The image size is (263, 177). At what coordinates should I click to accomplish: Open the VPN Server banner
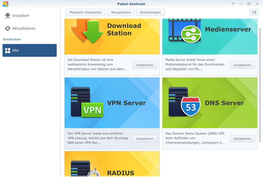(112, 103)
